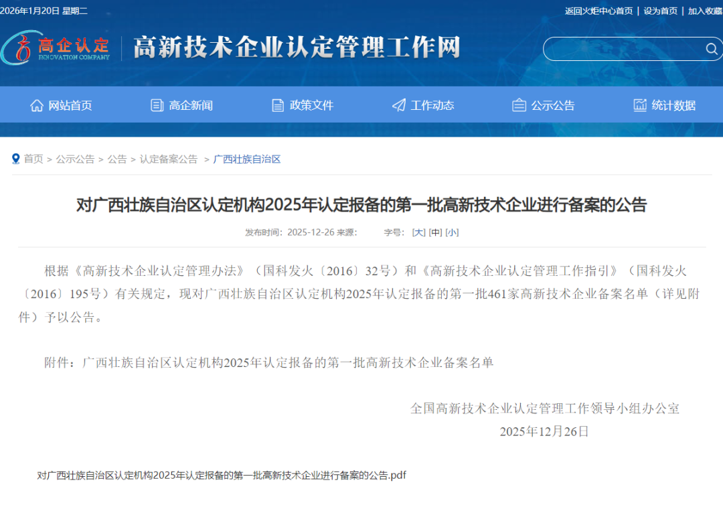Open the attached announcement PDF link
The image size is (723, 507).
click(222, 476)
